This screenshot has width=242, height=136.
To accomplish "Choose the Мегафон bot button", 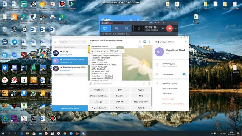I will click(99, 102).
